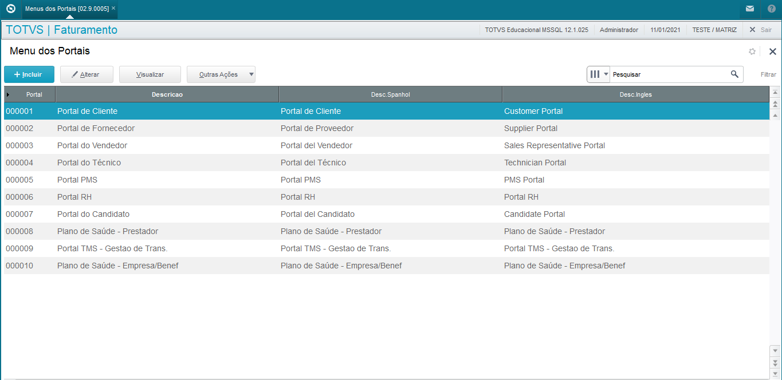This screenshot has width=782, height=380.
Task: Click the Portal del Técnico cell
Action: click(x=313, y=163)
